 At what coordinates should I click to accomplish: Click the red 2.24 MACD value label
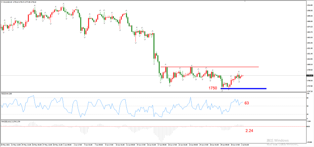(x=249, y=131)
